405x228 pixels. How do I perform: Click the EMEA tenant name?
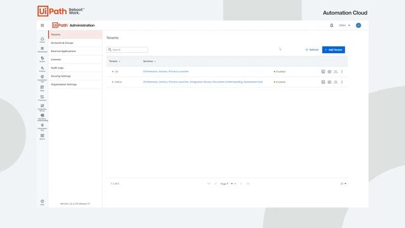pos(118,82)
